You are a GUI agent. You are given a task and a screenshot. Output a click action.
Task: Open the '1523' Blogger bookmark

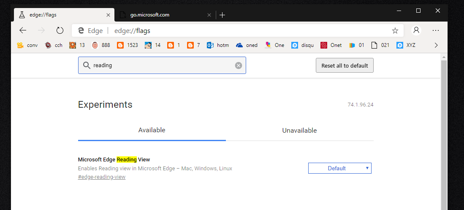coord(127,45)
